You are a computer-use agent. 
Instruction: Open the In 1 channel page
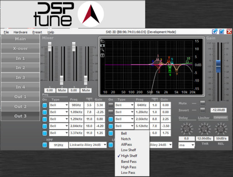(20, 58)
